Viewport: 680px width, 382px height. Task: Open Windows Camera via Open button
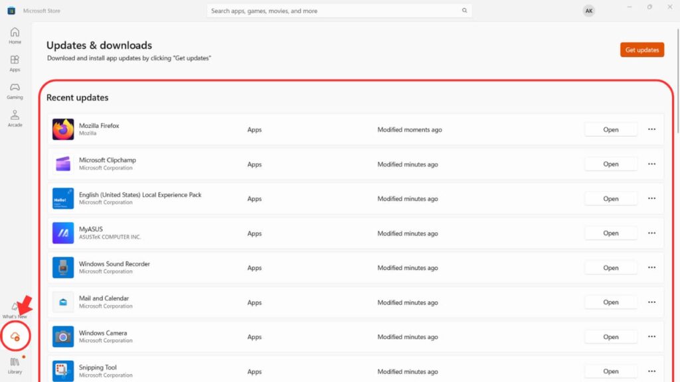coord(611,336)
